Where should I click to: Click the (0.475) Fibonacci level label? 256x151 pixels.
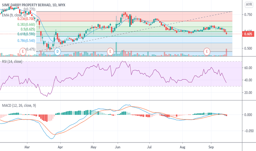pos(30,49)
